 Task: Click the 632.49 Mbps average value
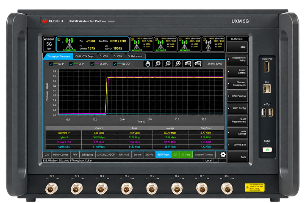[x=170, y=133]
